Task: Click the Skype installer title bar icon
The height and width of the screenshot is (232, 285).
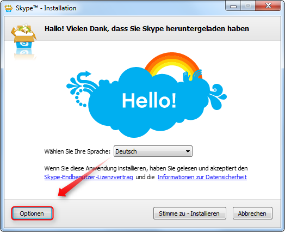Action: [9, 8]
